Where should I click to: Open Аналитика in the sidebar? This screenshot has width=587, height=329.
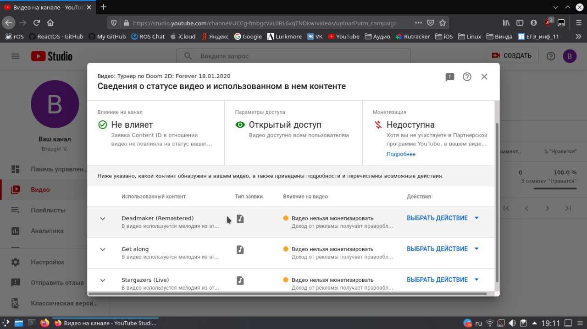click(44, 231)
